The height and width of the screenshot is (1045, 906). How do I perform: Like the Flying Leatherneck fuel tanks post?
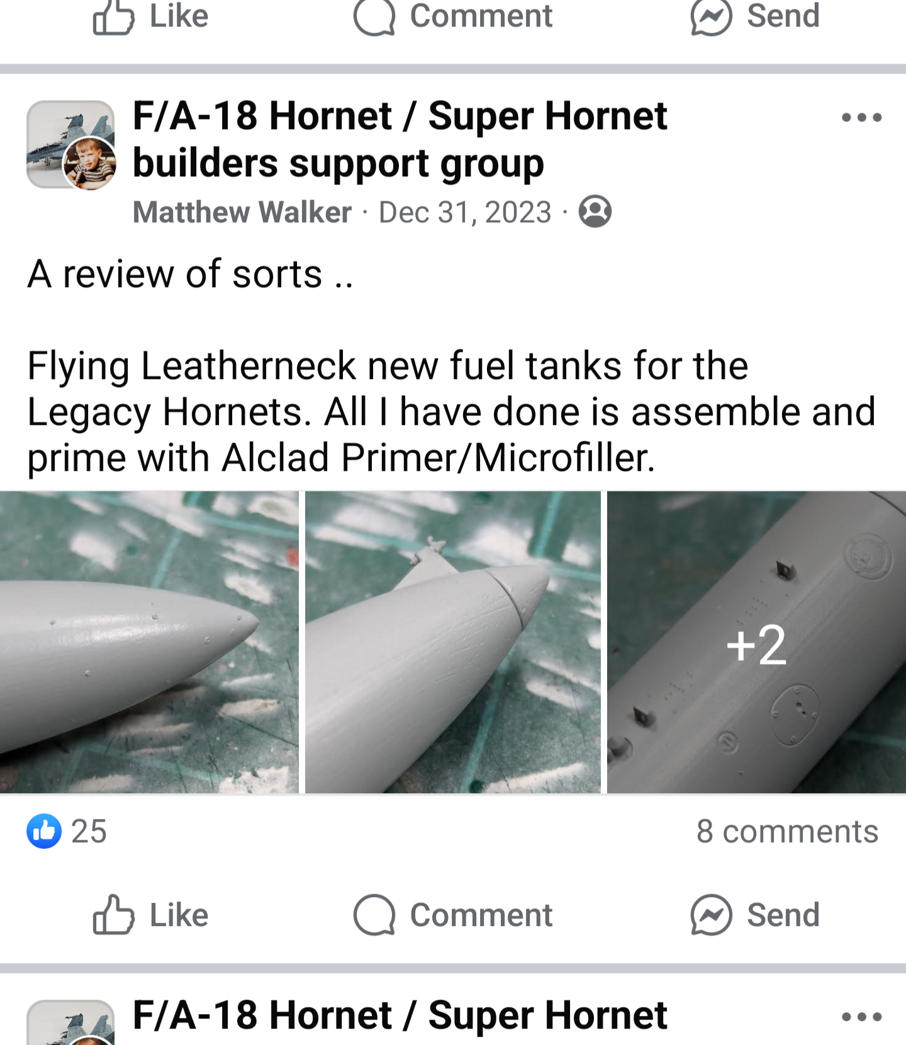tap(151, 915)
